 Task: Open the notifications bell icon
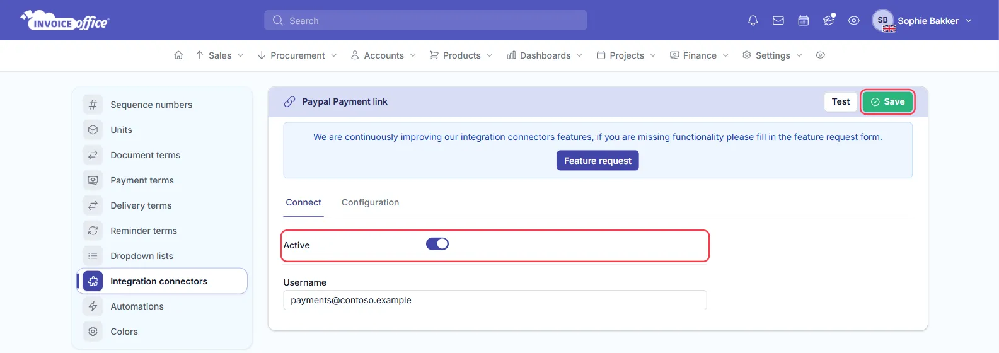753,20
